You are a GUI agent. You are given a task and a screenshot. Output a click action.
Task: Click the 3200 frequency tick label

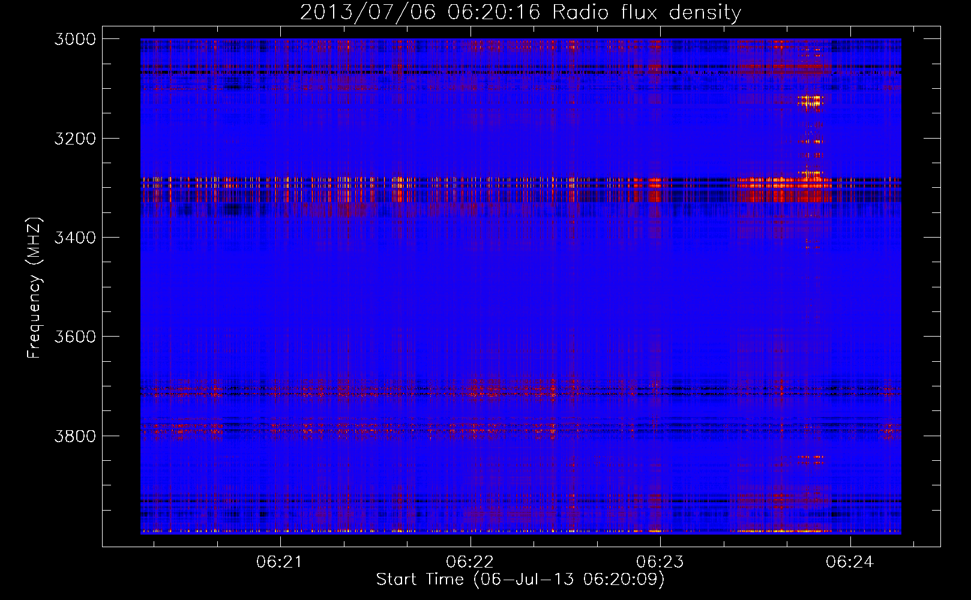[75, 139]
